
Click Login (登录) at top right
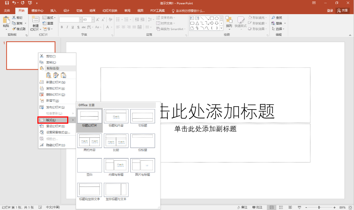click(330, 11)
